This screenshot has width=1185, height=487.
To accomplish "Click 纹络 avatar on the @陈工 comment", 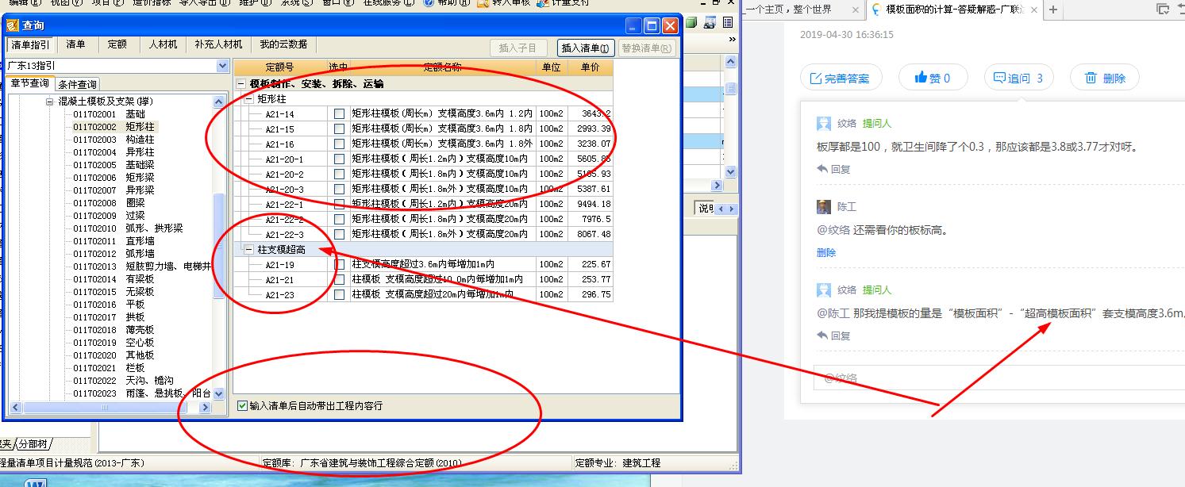I will (x=824, y=290).
